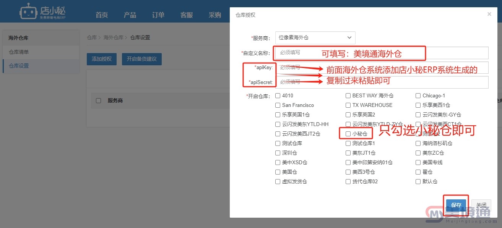Check the 乐享美西1仓 checkbox
Viewport: 502px width, 228px height.
[x=418, y=105]
